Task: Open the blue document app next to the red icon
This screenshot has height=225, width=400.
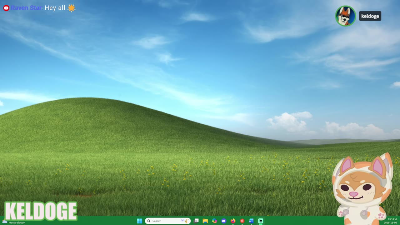Action: coord(251,221)
